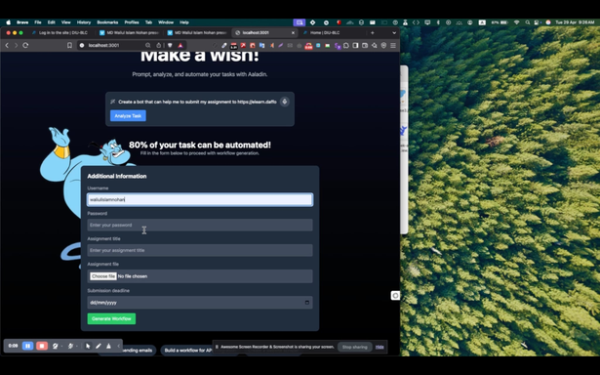Select the pen annotation tool in recorder bar
Viewport: 600px width, 375px height.
point(99,346)
